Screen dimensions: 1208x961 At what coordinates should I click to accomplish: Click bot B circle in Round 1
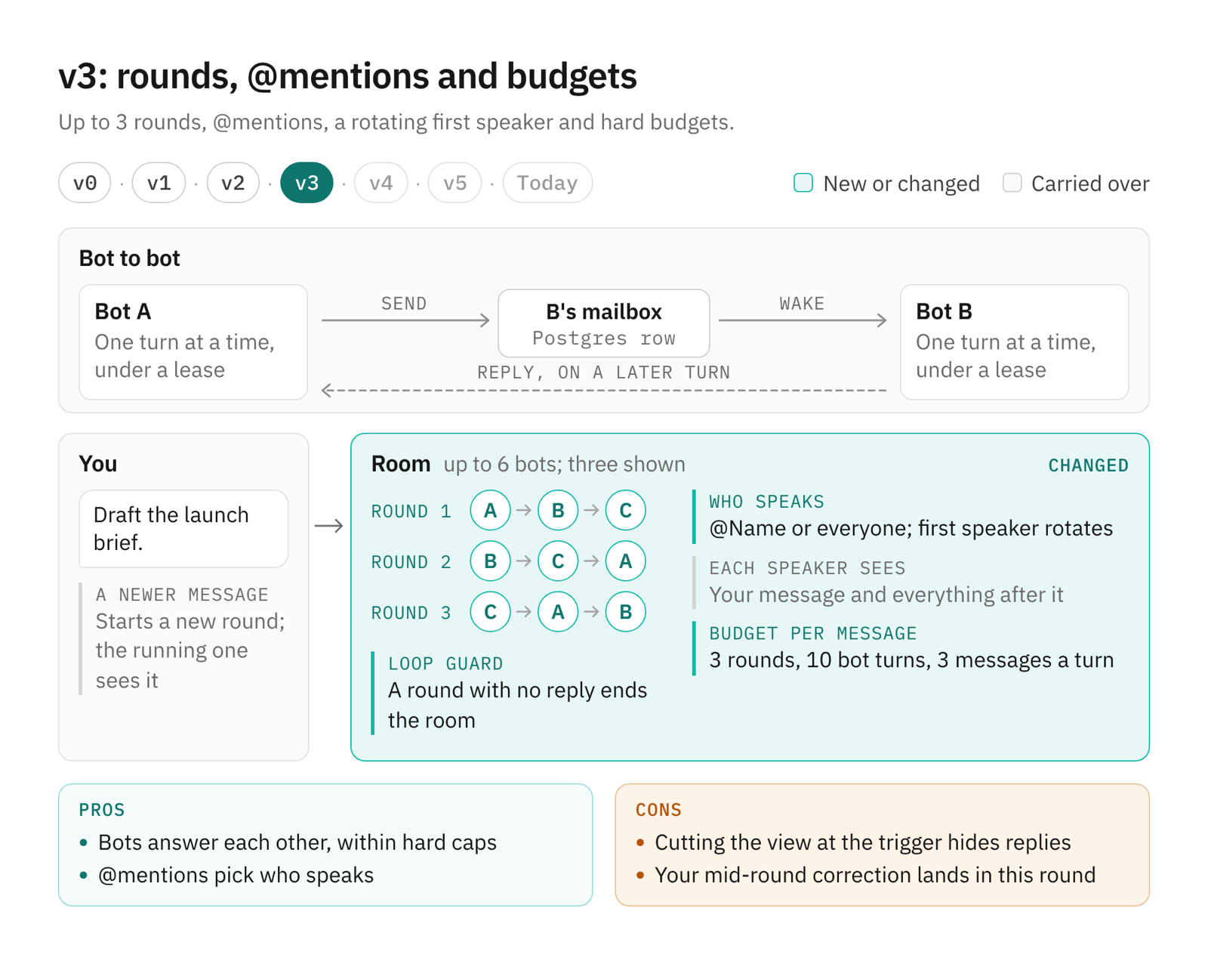pyautogui.click(x=558, y=511)
